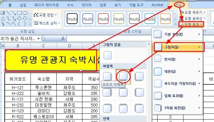Open the 서식 ribbon tab

(x=179, y=5)
